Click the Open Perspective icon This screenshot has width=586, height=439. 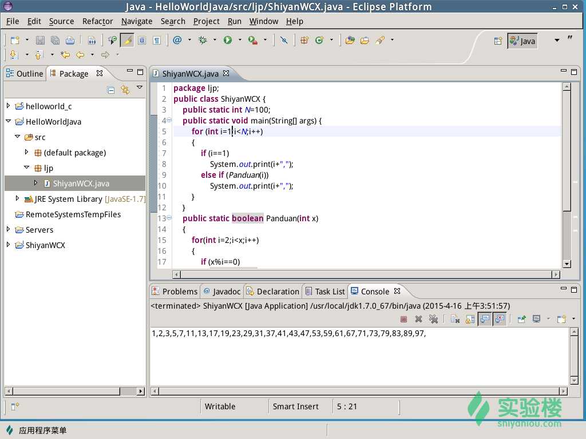[498, 41]
